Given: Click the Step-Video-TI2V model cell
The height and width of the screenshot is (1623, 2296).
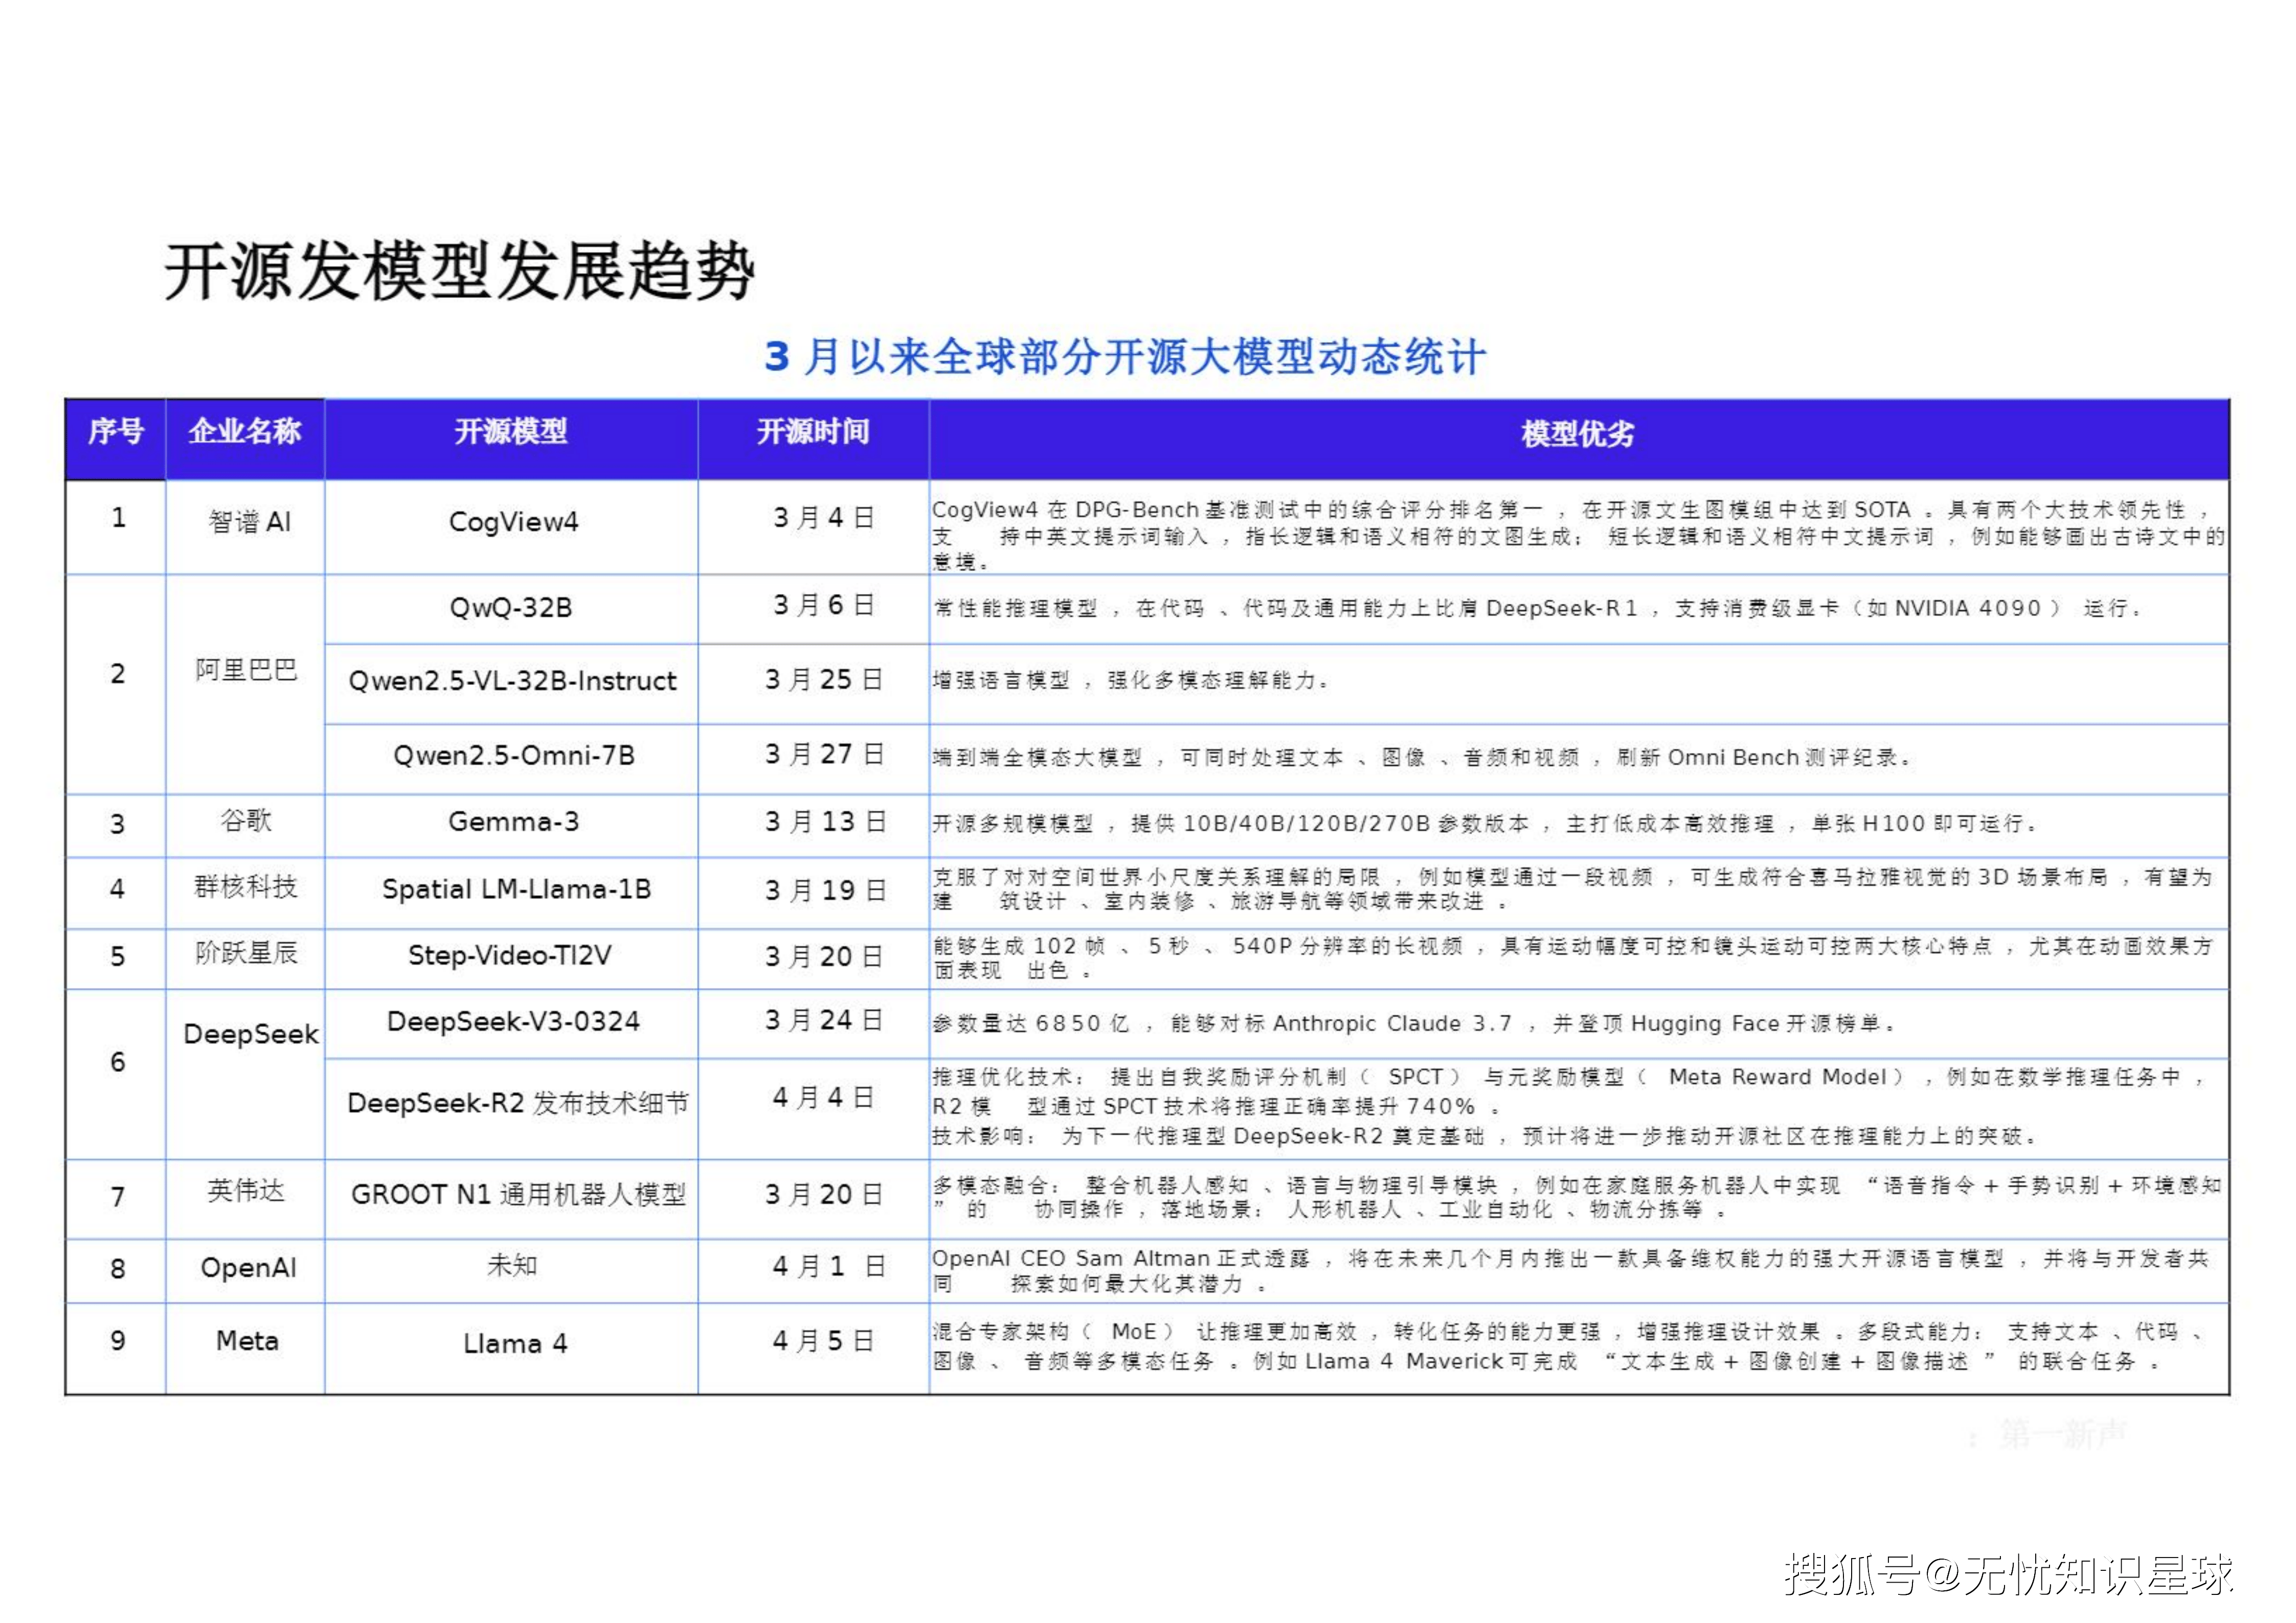Looking at the screenshot, I should (x=509, y=955).
